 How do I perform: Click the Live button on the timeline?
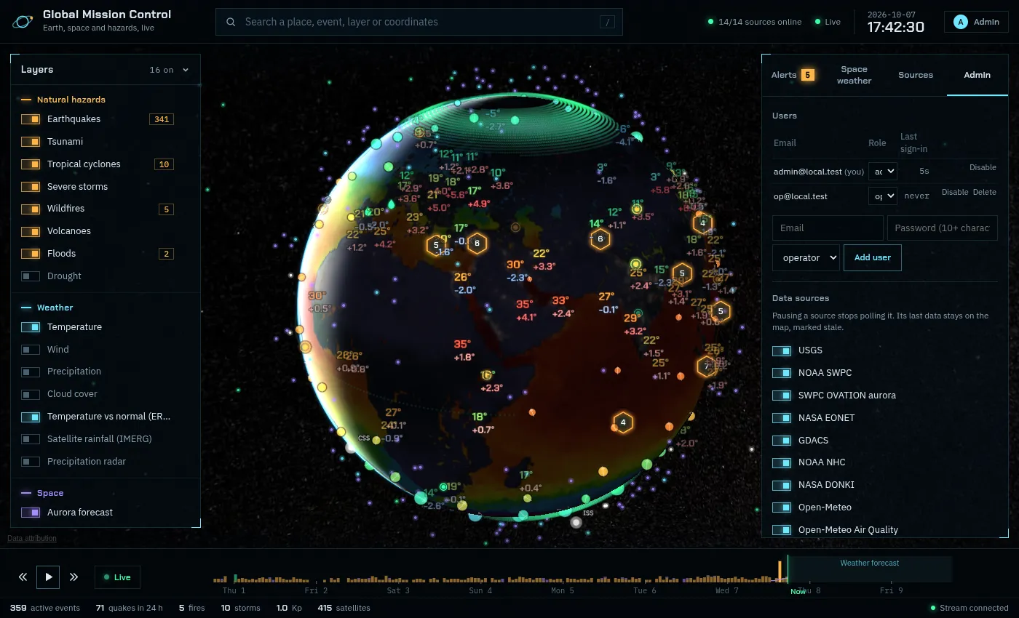pos(117,577)
